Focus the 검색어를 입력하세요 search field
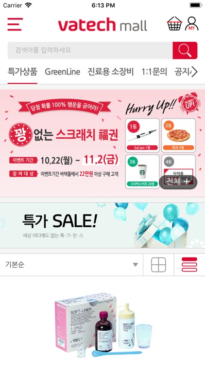The width and height of the screenshot is (205, 365). tap(90, 50)
